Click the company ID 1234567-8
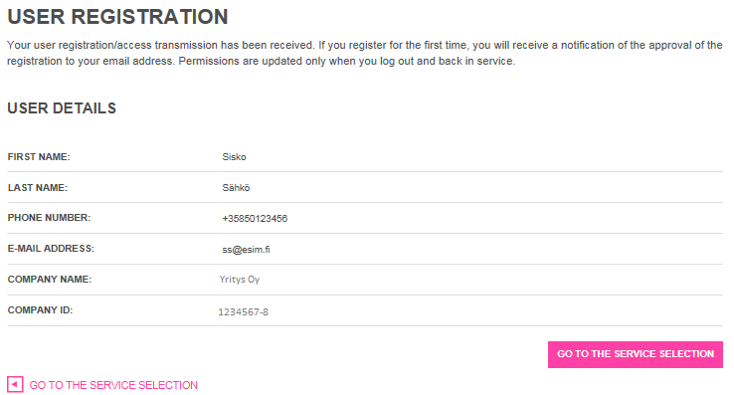 click(243, 312)
